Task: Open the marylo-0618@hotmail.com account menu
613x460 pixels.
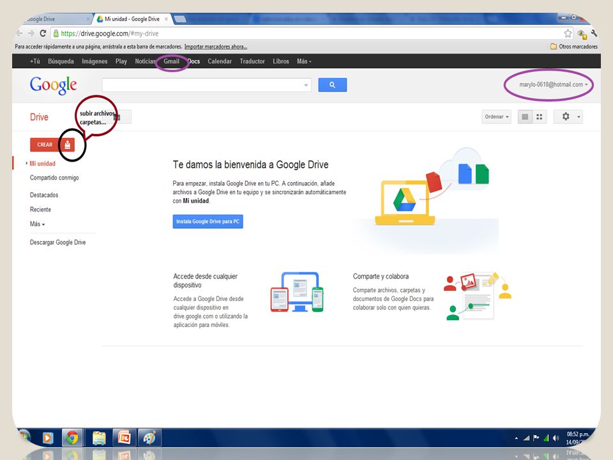Action: (x=553, y=84)
